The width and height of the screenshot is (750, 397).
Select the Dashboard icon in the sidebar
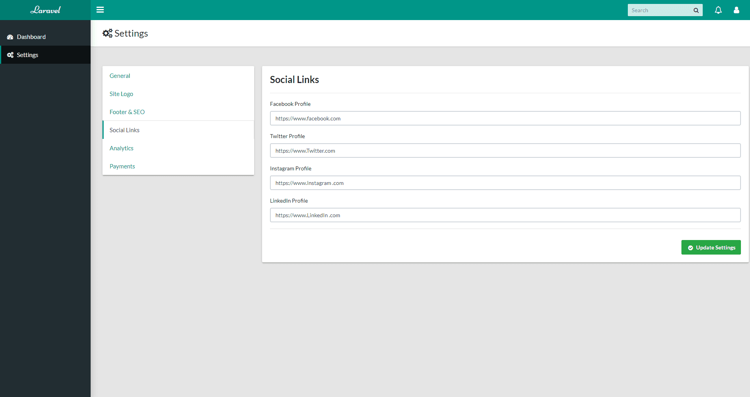pos(10,37)
